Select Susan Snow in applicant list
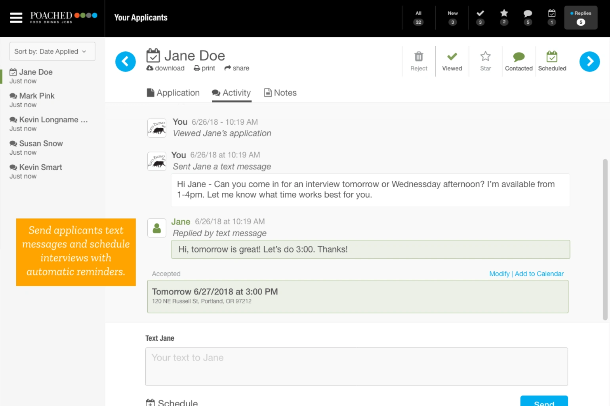 click(52, 148)
